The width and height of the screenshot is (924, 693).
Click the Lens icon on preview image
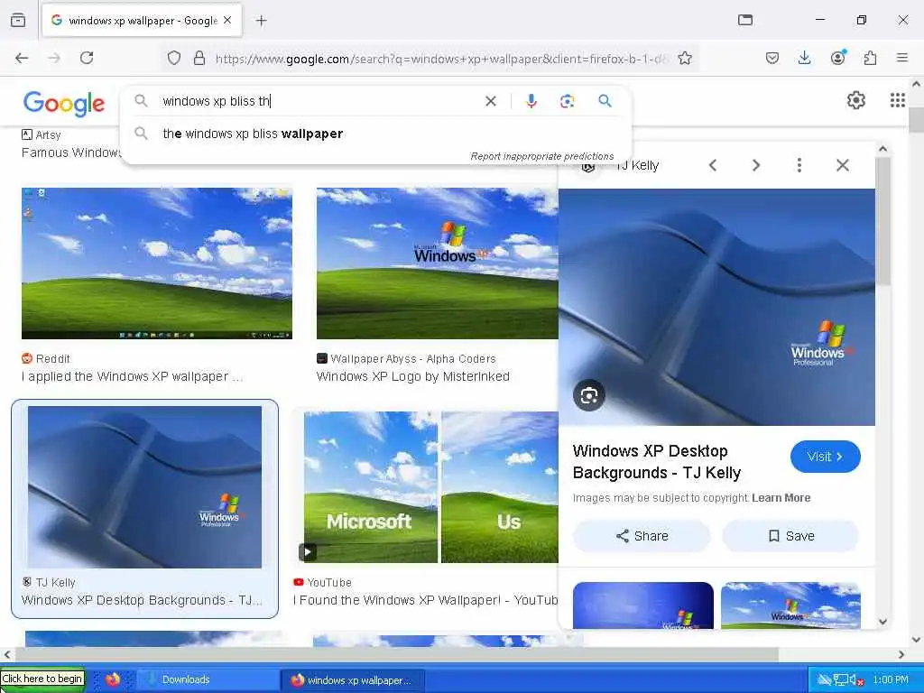588,395
